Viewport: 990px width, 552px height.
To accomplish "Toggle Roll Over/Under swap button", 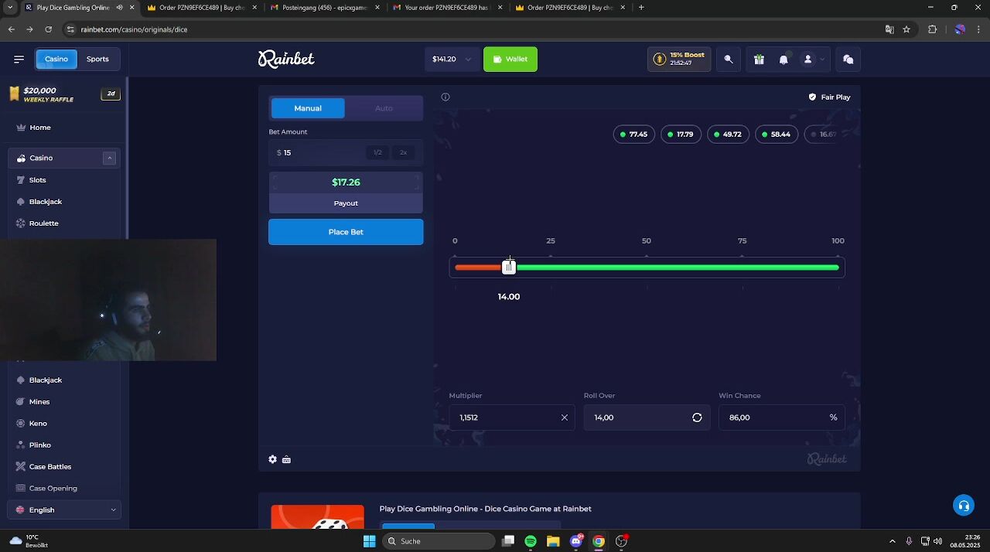I will click(697, 417).
